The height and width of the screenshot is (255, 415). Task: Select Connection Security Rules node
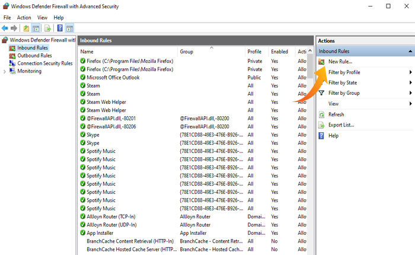click(44, 63)
